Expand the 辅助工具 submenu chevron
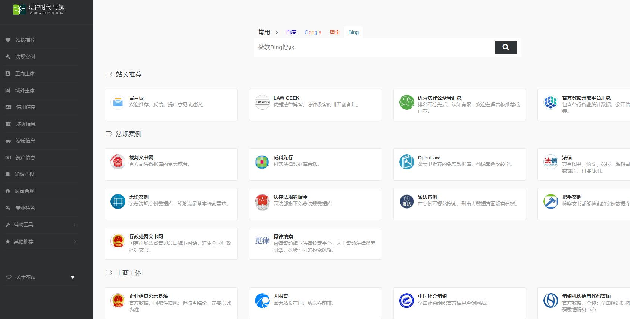Image resolution: width=630 pixels, height=319 pixels. pyautogui.click(x=75, y=225)
